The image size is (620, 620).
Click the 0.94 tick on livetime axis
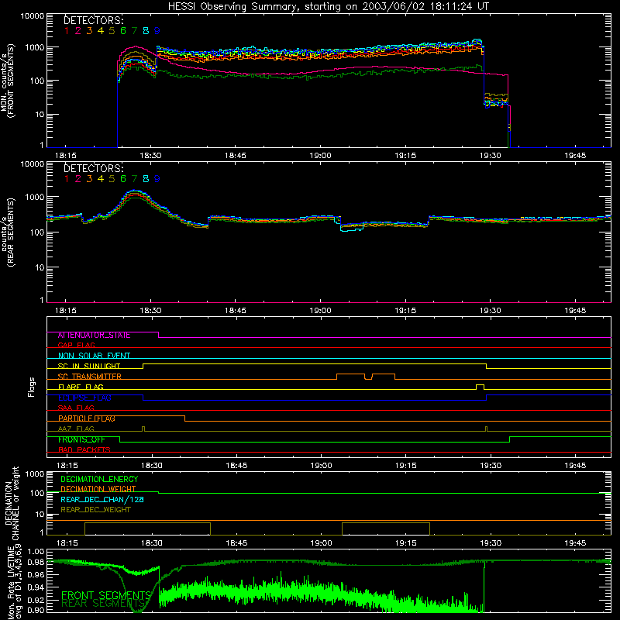(x=36, y=587)
